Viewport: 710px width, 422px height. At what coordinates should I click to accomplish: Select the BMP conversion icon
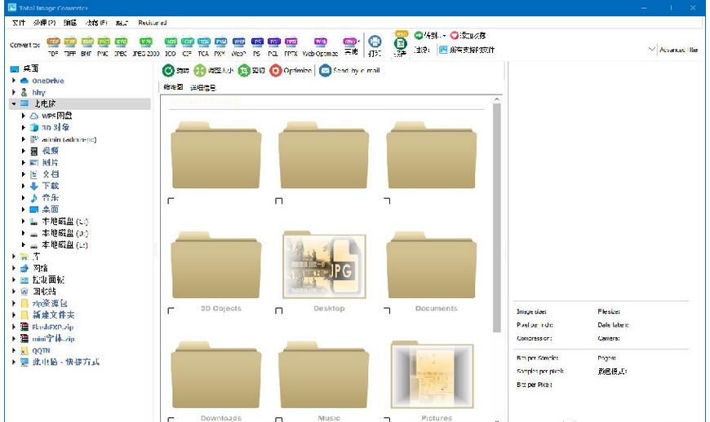pos(87,42)
